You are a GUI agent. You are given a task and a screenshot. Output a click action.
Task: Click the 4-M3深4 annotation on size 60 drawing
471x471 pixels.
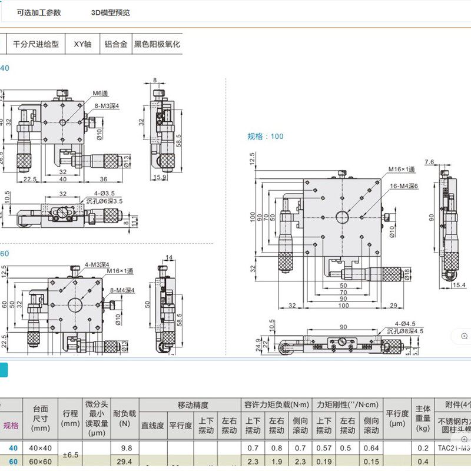[x=97, y=264]
